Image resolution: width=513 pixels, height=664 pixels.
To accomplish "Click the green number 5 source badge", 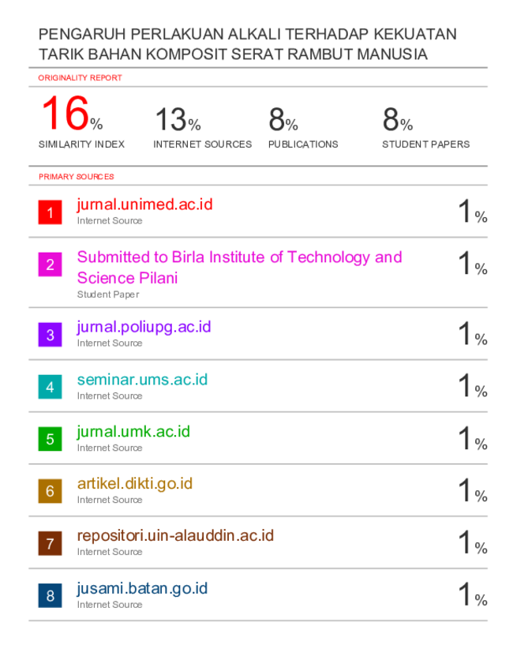I will click(50, 439).
